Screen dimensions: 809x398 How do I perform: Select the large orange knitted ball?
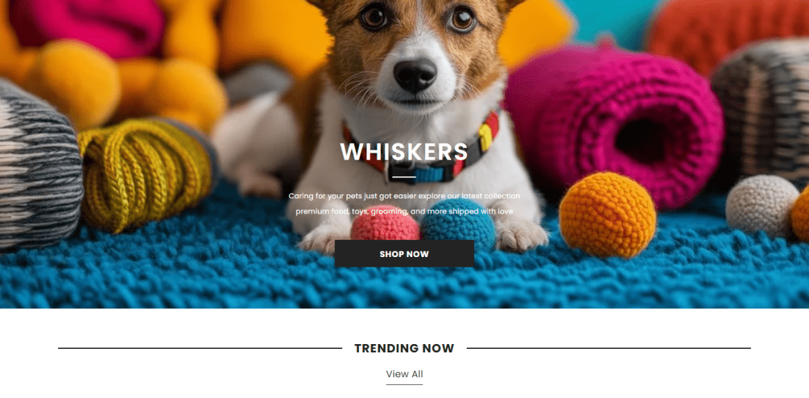607,214
